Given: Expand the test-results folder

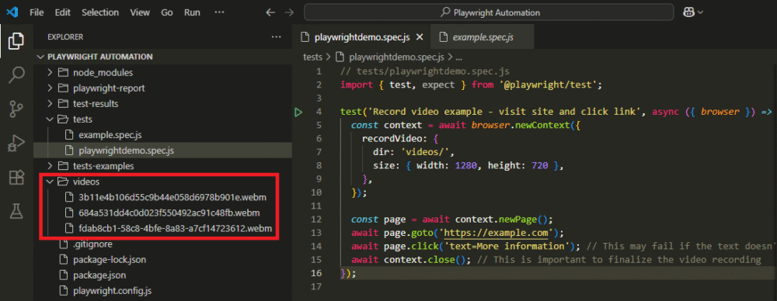Looking at the screenshot, I should coord(50,104).
